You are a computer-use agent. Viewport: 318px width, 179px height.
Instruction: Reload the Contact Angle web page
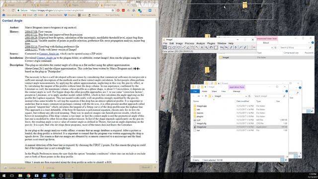(x=13, y=10)
